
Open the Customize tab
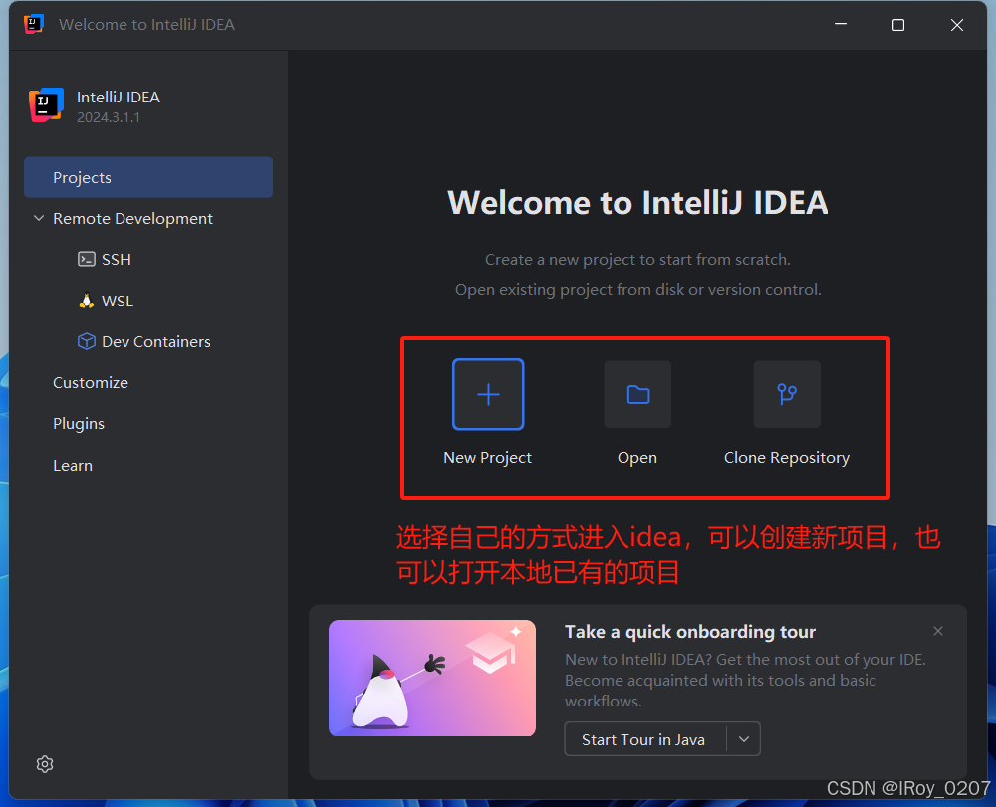91,382
